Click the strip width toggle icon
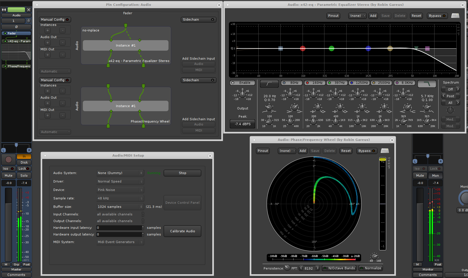The height and width of the screenshot is (278, 468). pyautogui.click(x=4, y=10)
